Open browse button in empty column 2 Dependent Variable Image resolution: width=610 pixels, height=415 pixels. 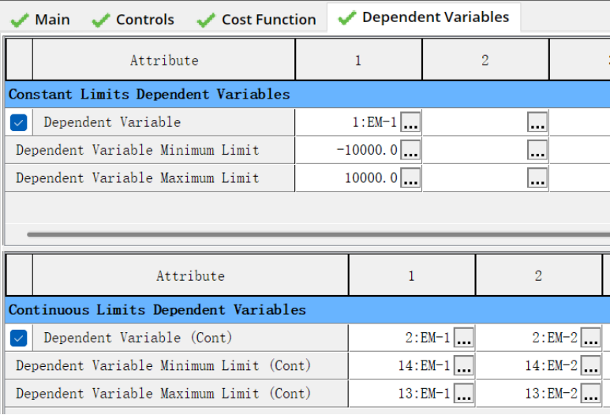click(x=537, y=122)
